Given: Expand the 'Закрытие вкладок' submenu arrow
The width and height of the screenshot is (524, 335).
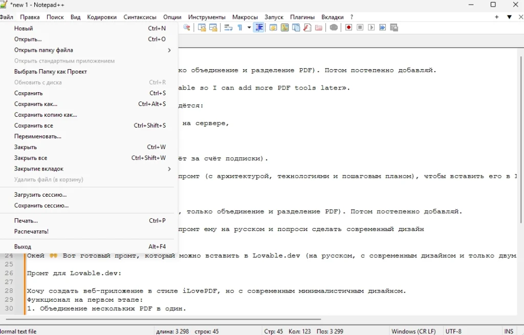Looking at the screenshot, I should pos(169,169).
